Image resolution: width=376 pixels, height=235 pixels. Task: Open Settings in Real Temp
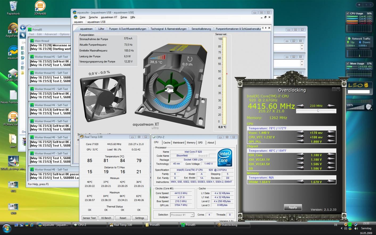(x=139, y=218)
